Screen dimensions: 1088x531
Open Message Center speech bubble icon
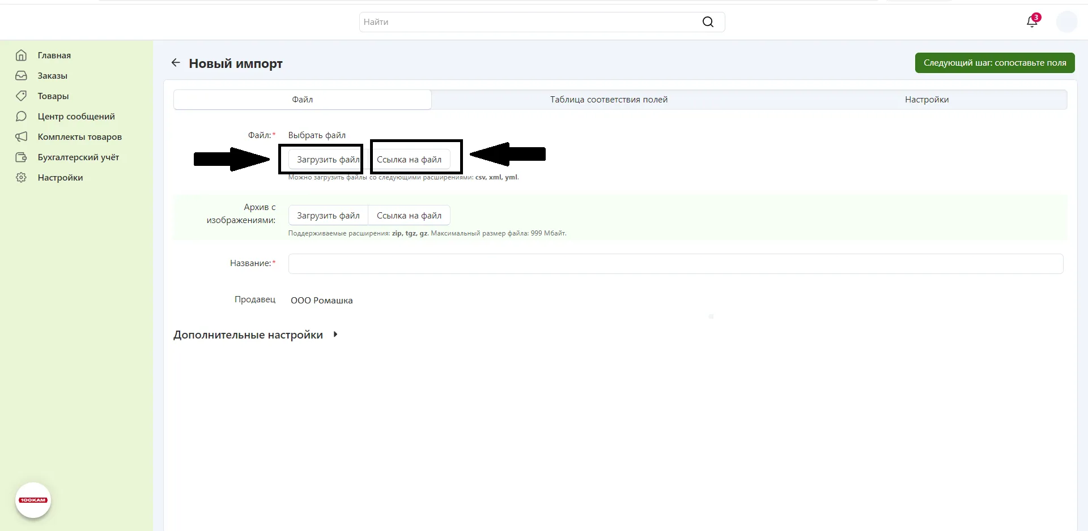coord(21,117)
